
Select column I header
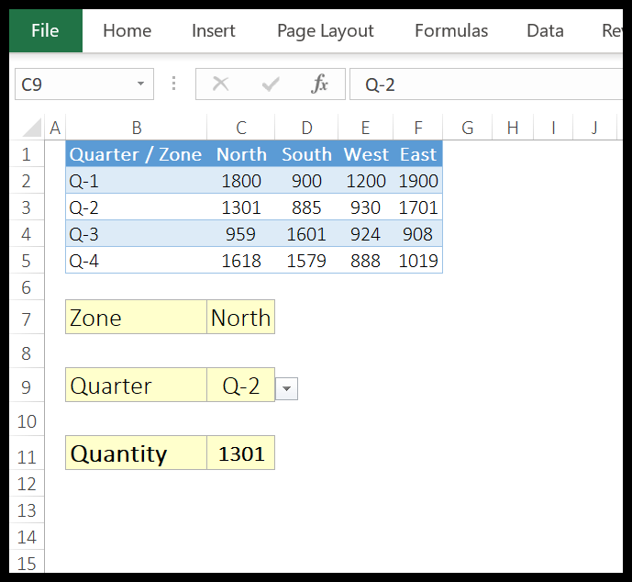pos(553,128)
